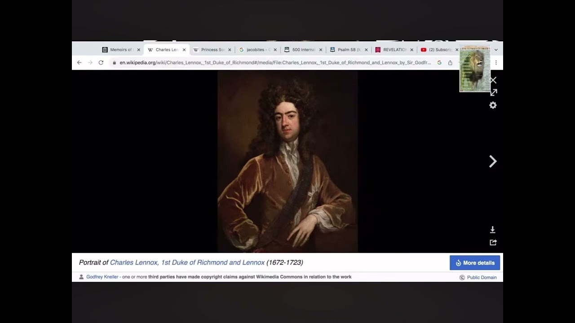
Task: Expand the tab search dropdown arrow
Action: point(496,50)
